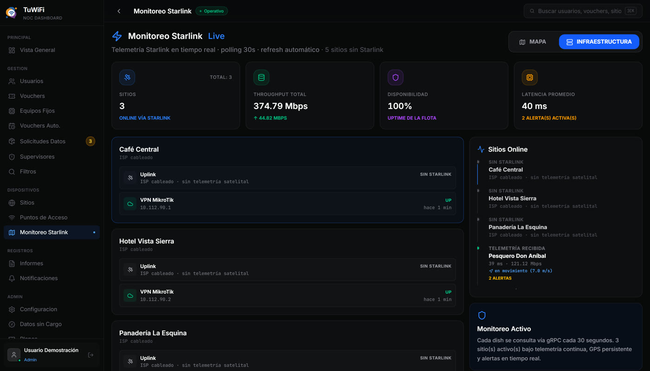
Task: Click the lightning bolt icon beside the page title
Action: [117, 36]
